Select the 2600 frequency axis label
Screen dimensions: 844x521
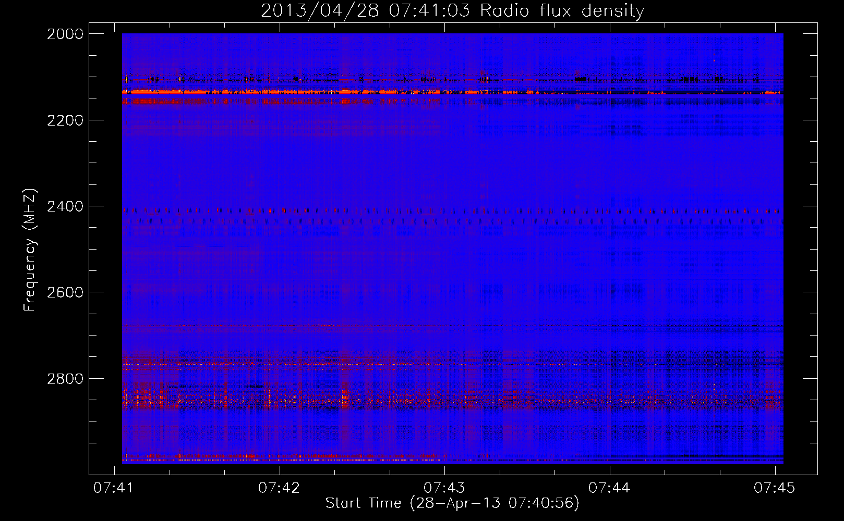pyautogui.click(x=65, y=292)
